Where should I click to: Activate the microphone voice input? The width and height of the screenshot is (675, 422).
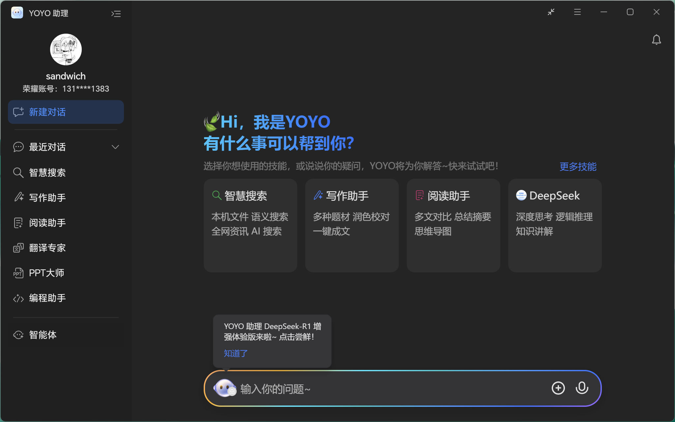pos(582,388)
